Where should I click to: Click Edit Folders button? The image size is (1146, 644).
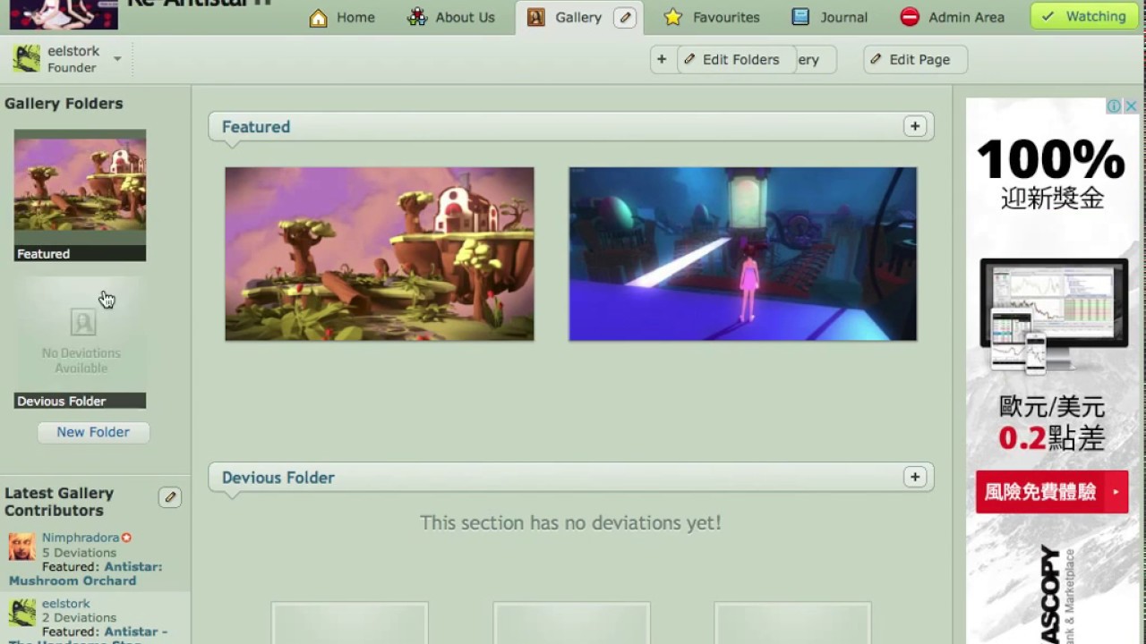click(736, 59)
